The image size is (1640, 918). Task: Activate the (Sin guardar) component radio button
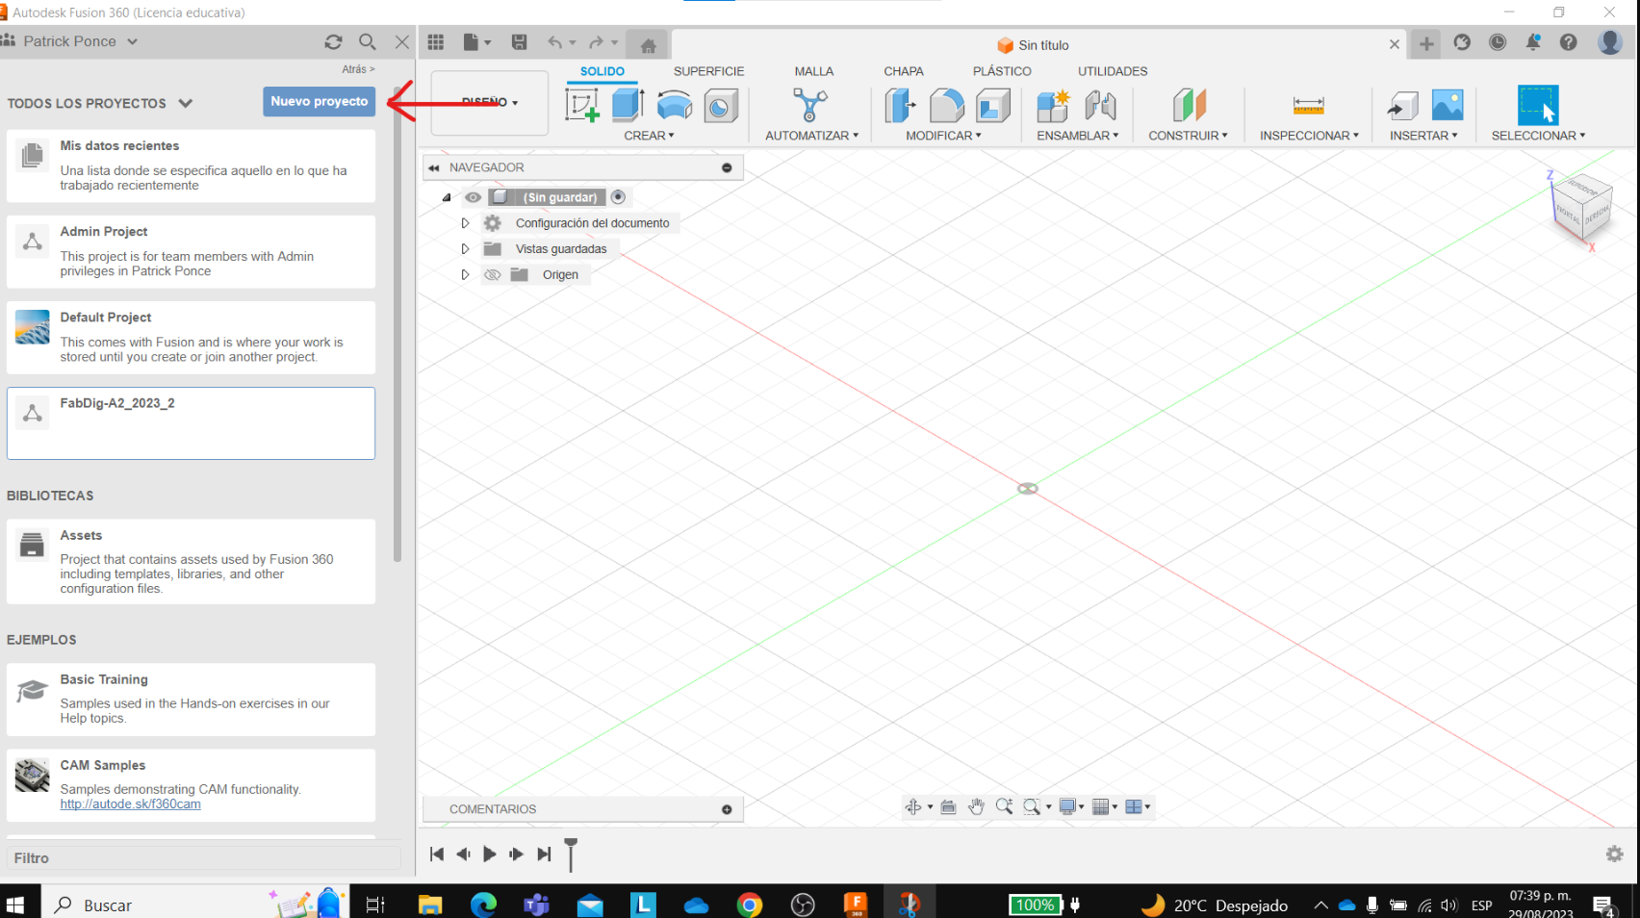pyautogui.click(x=619, y=197)
